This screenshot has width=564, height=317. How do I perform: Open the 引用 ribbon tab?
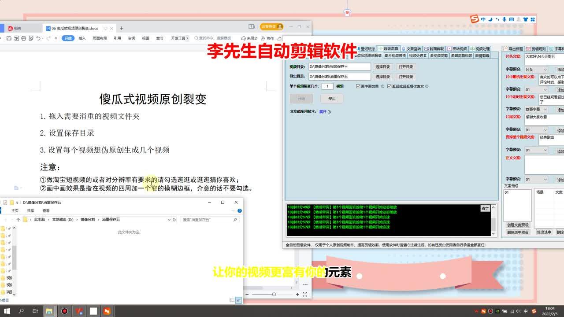coord(117,38)
